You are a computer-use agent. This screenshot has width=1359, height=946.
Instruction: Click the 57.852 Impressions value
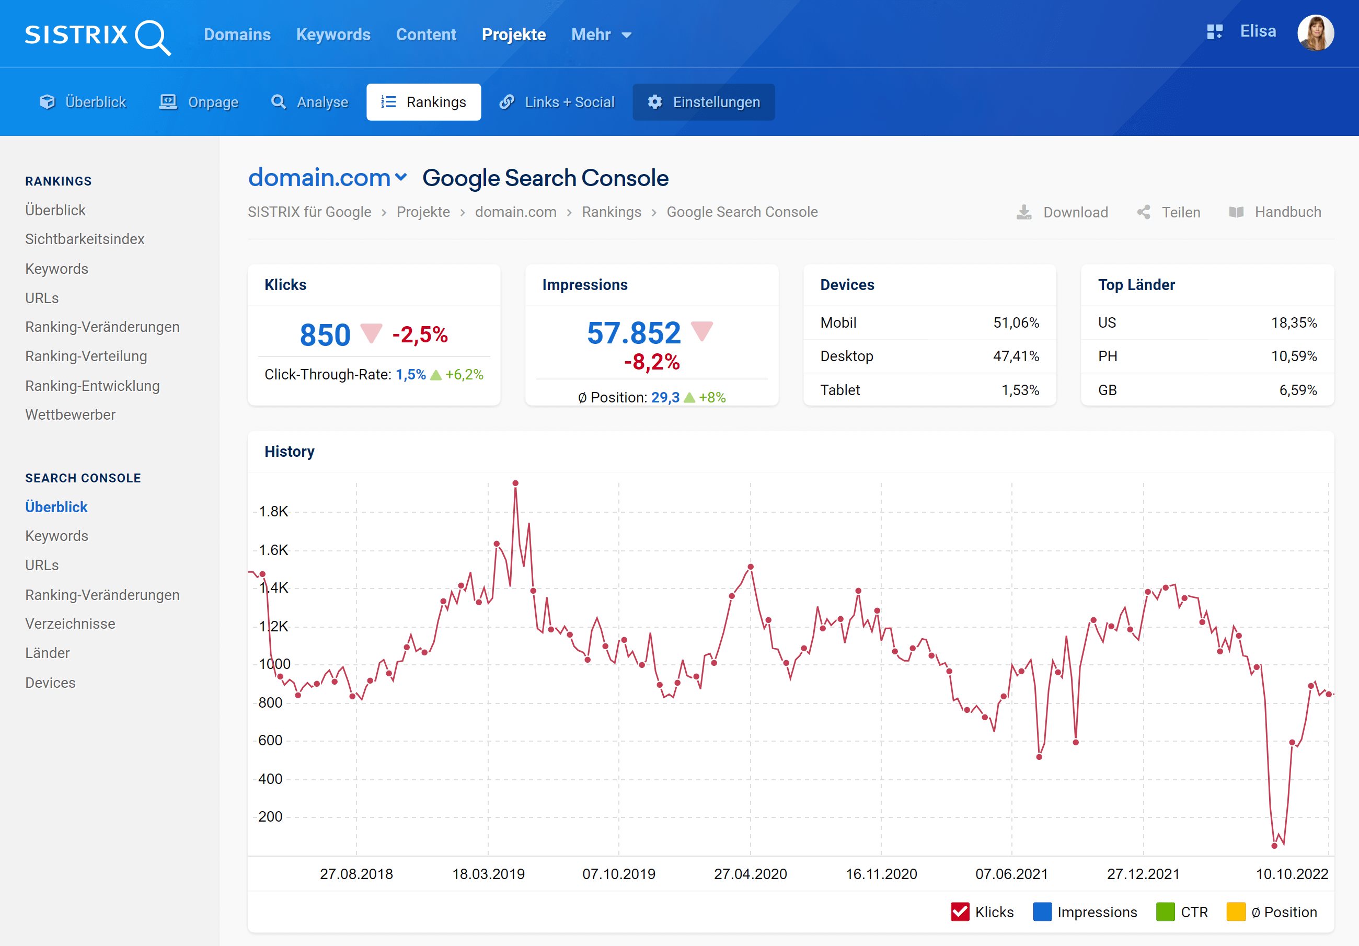(634, 333)
